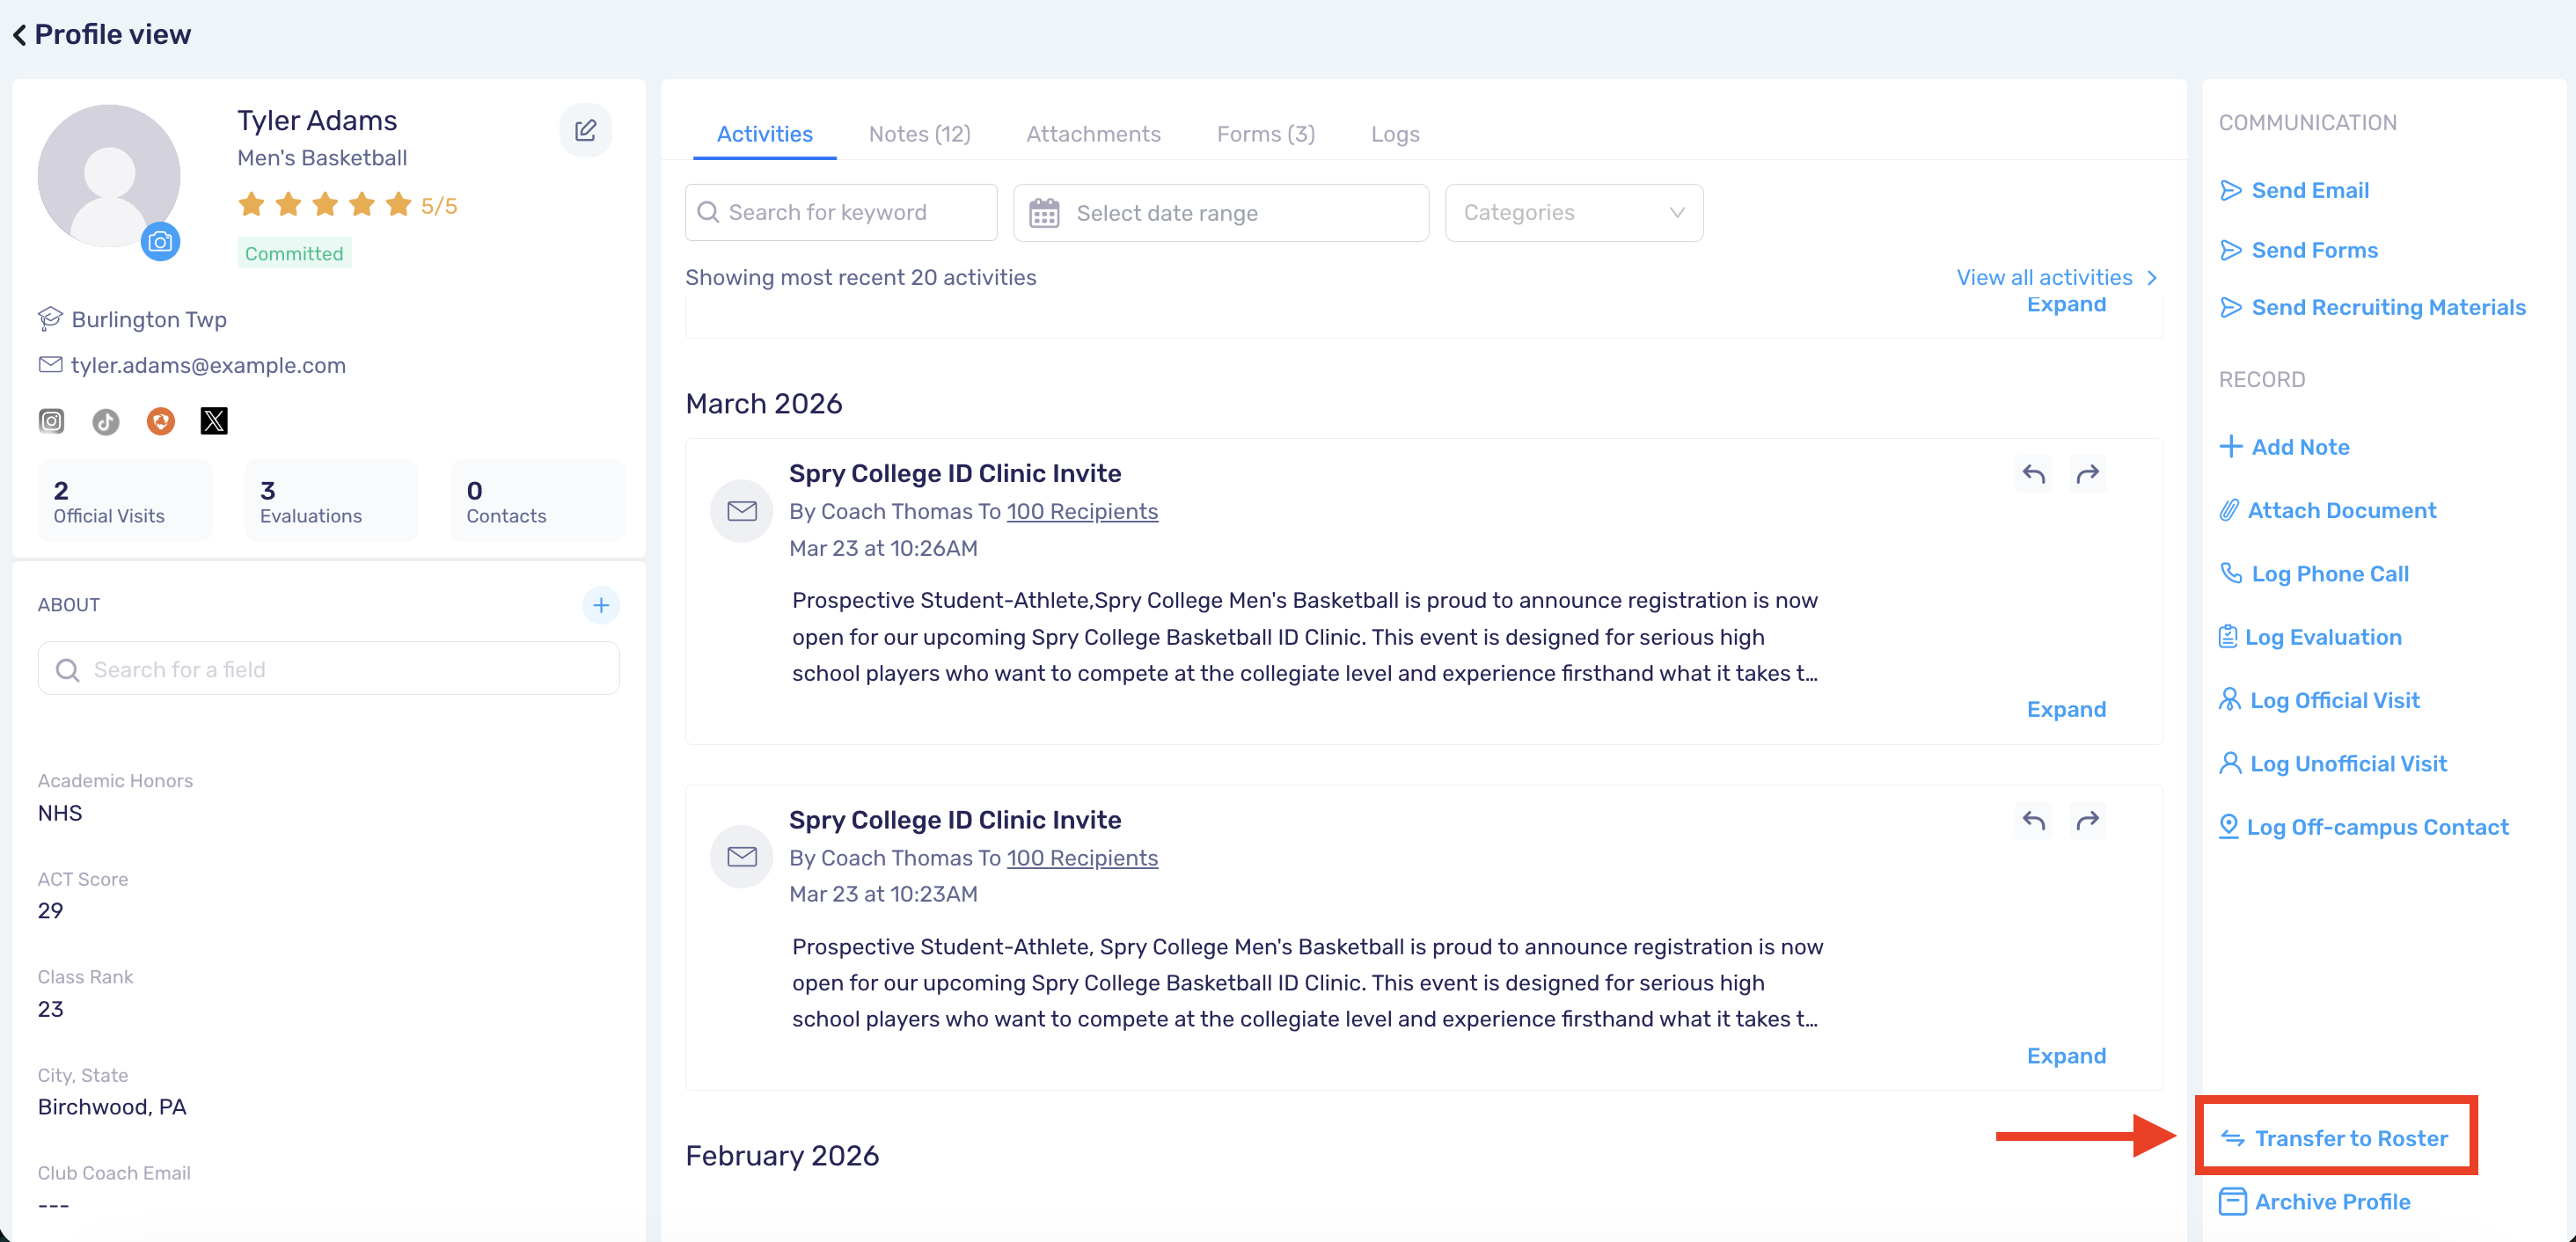2576x1242 pixels.
Task: Open Tyler's TikTok profile icon
Action: pyautogui.click(x=106, y=421)
